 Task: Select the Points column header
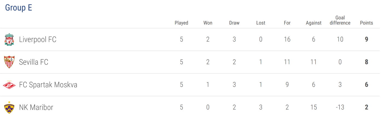coord(367,23)
